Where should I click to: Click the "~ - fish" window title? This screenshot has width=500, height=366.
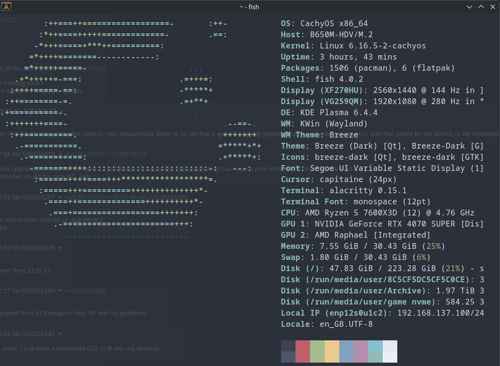(250, 7)
